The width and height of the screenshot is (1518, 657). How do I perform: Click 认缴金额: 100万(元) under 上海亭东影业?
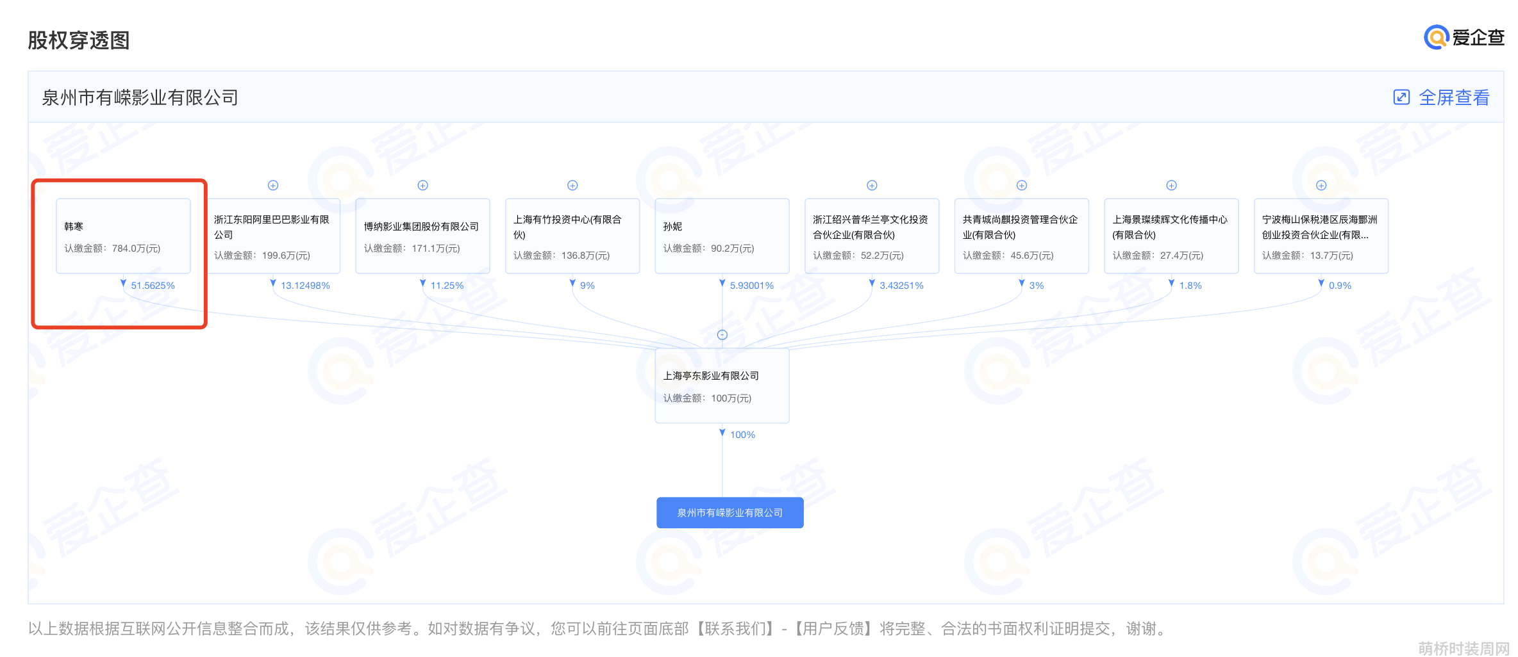click(707, 398)
